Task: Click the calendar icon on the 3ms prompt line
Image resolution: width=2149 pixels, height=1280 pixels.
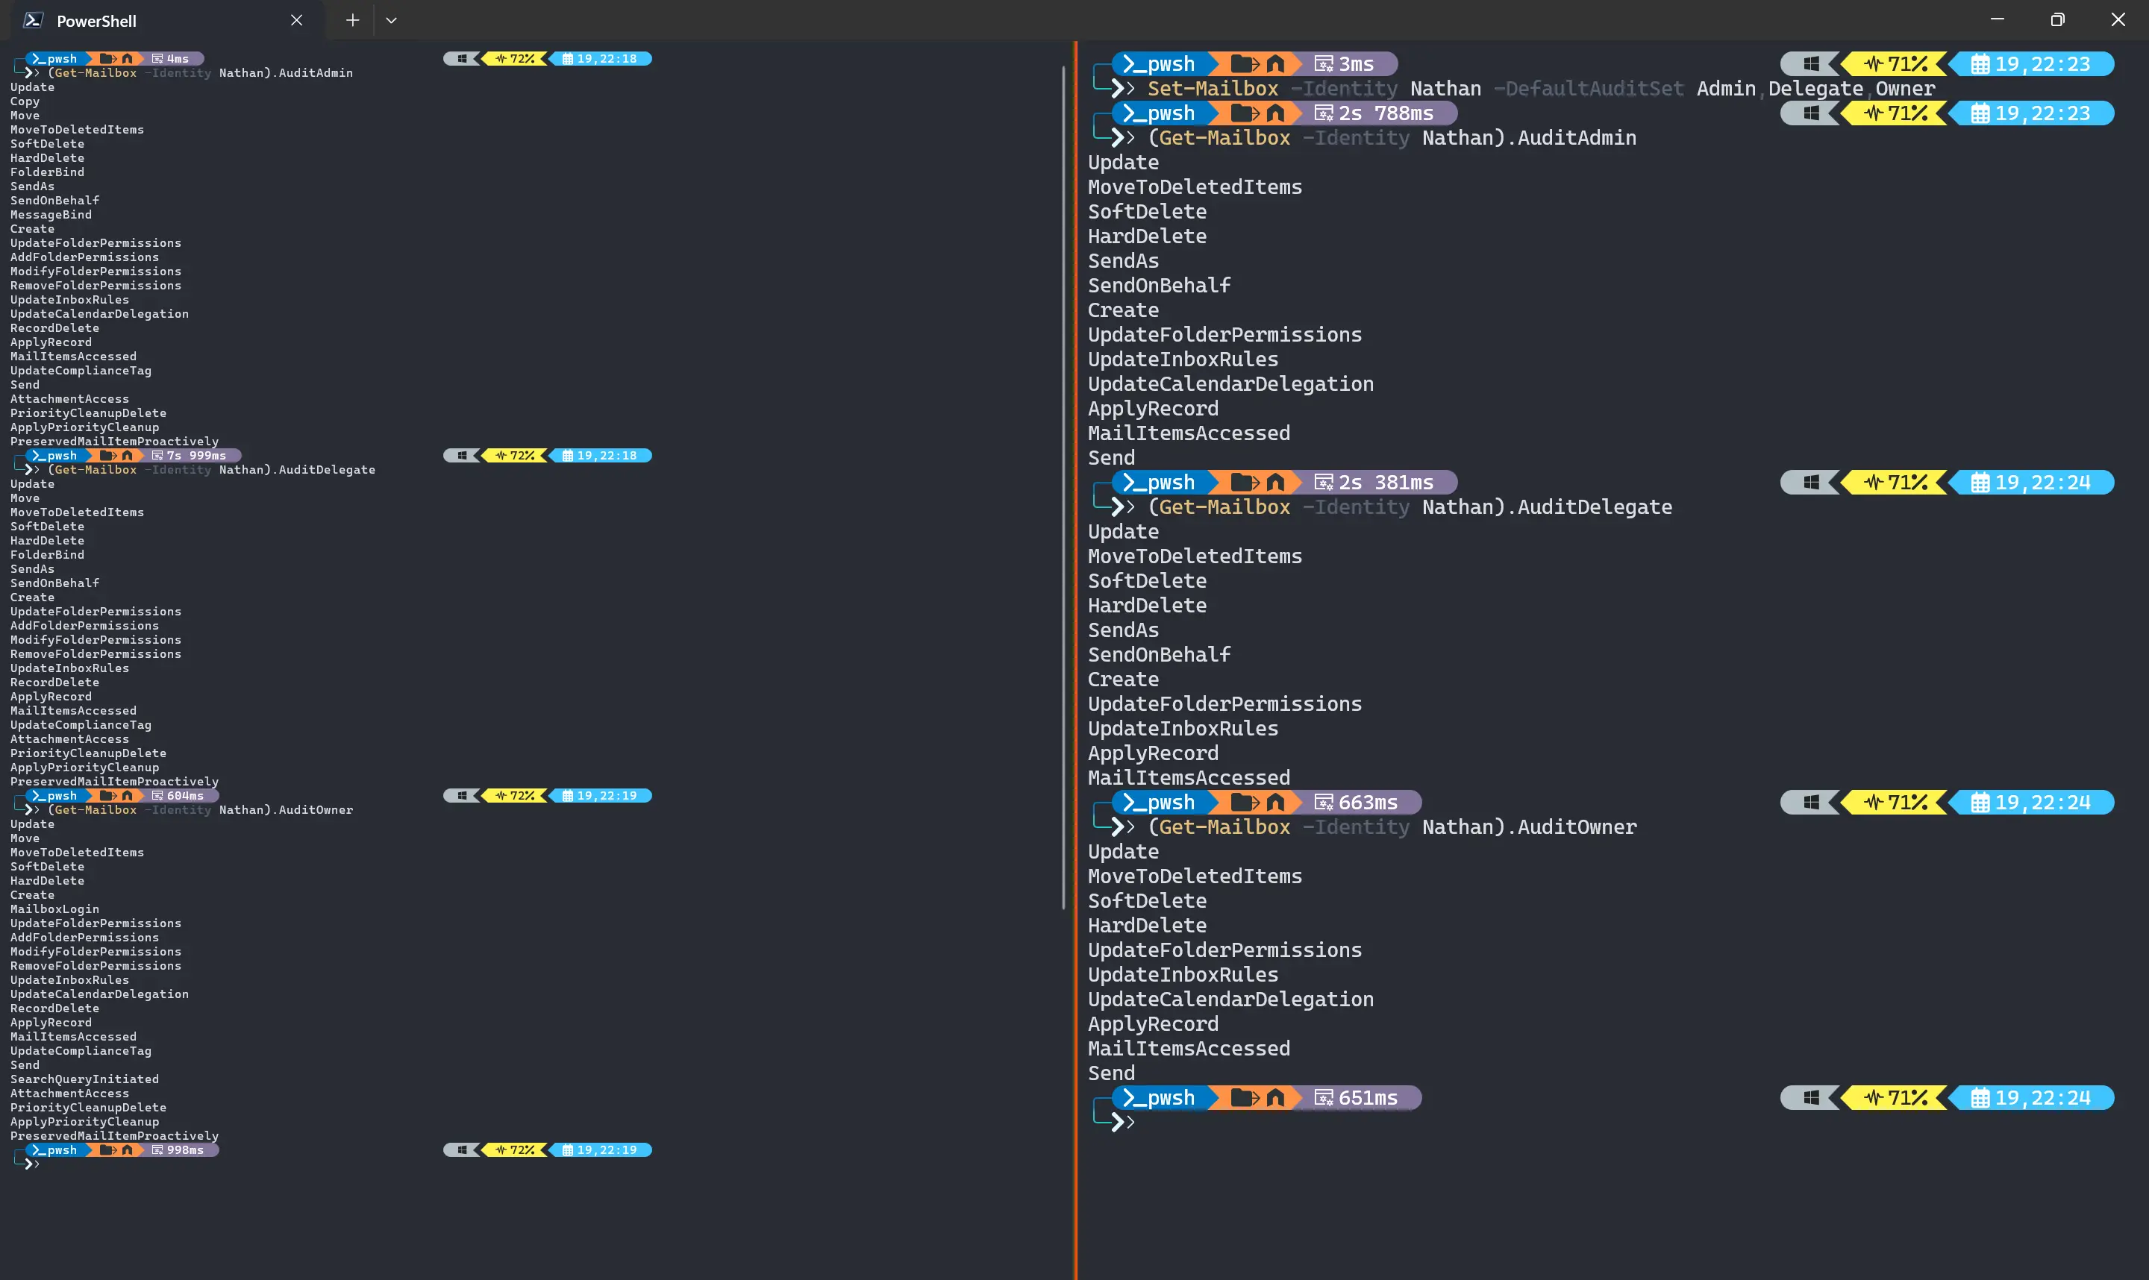Action: (1981, 64)
